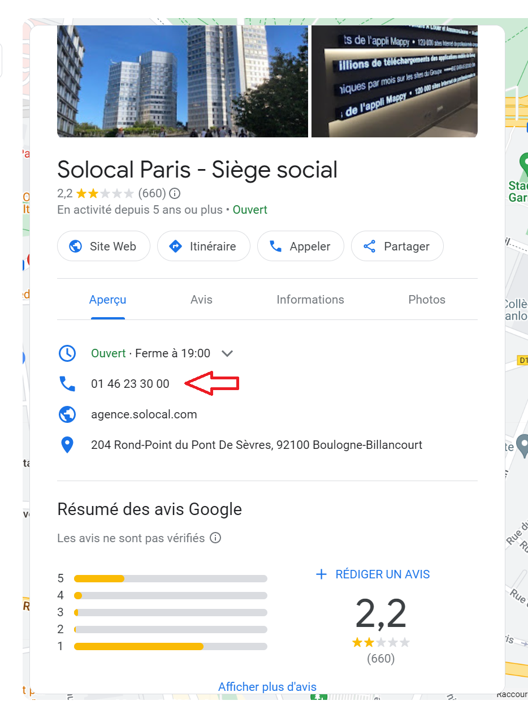This screenshot has height=718, width=528.
Task: Open the Site Web button
Action: (103, 246)
